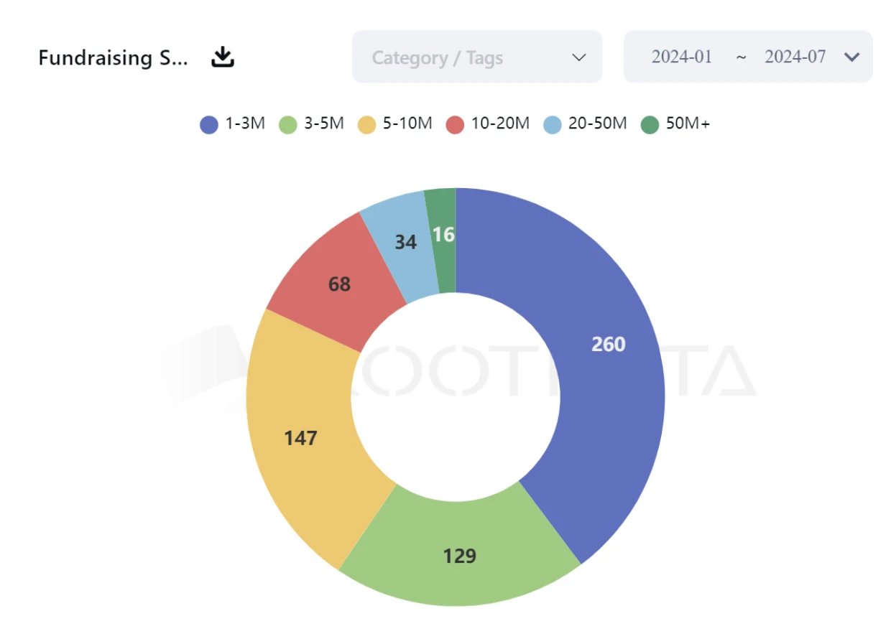Viewport: 891px width, 639px height.
Task: Expand the date range picker chevron
Action: (852, 57)
